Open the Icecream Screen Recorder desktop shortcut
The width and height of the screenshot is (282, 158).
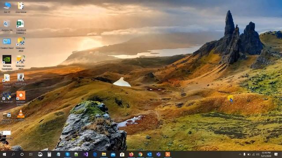[x=21, y=98]
